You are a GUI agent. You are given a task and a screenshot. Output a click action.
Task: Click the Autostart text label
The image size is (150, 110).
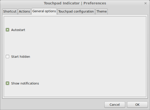tap(18, 30)
